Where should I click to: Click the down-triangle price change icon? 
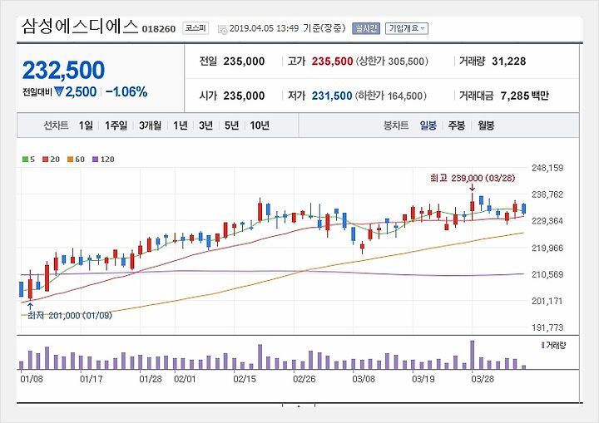tap(59, 91)
